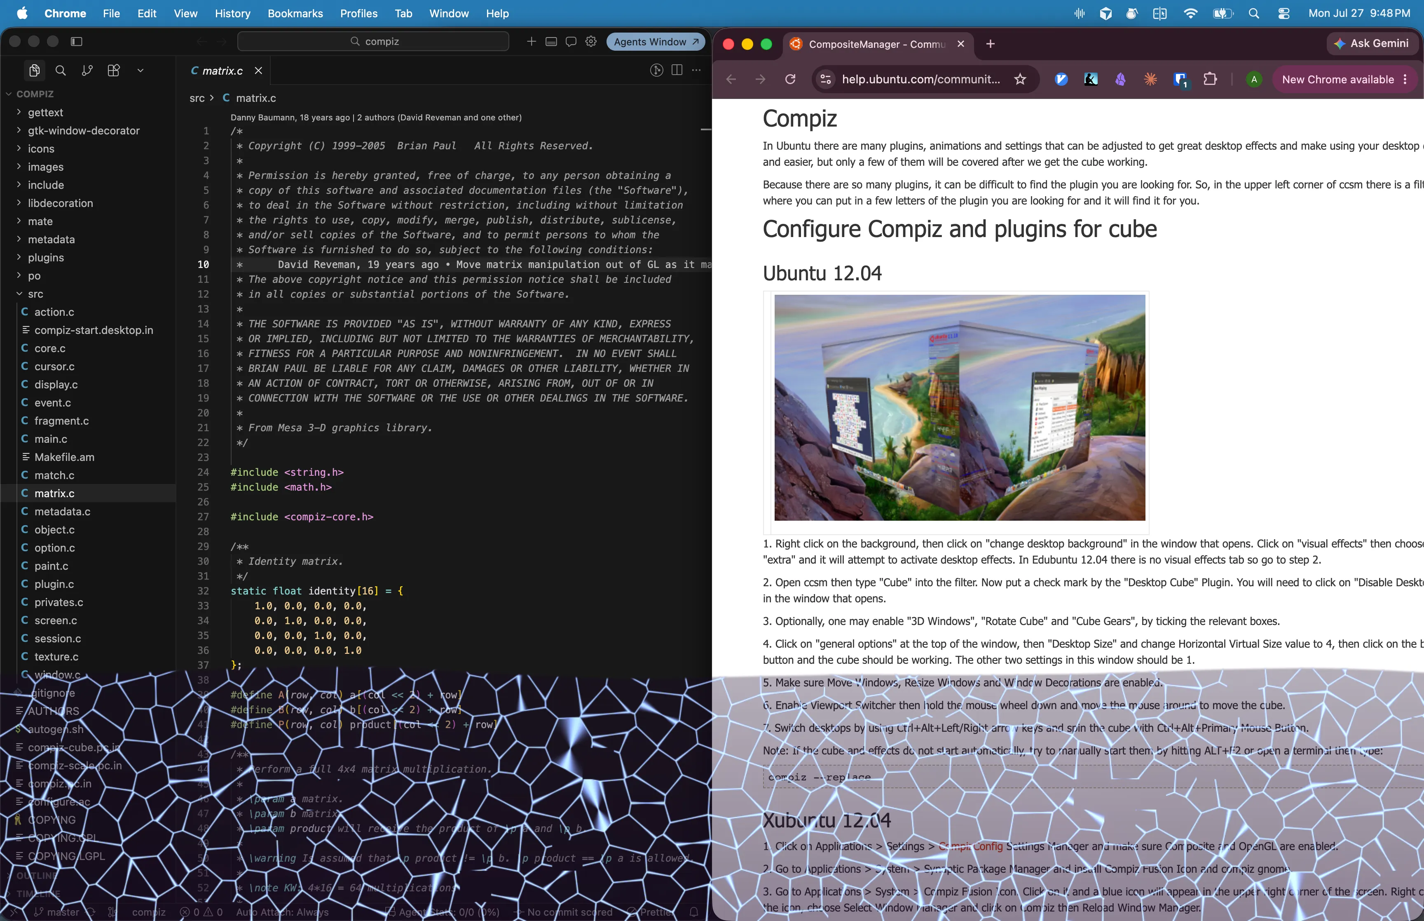This screenshot has height=921, width=1424.
Task: Open the chat bubble icon in the editor title bar
Action: pos(571,41)
